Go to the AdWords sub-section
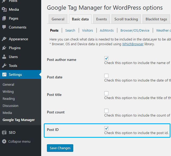This screenshot has height=156, width=171. (107, 30)
